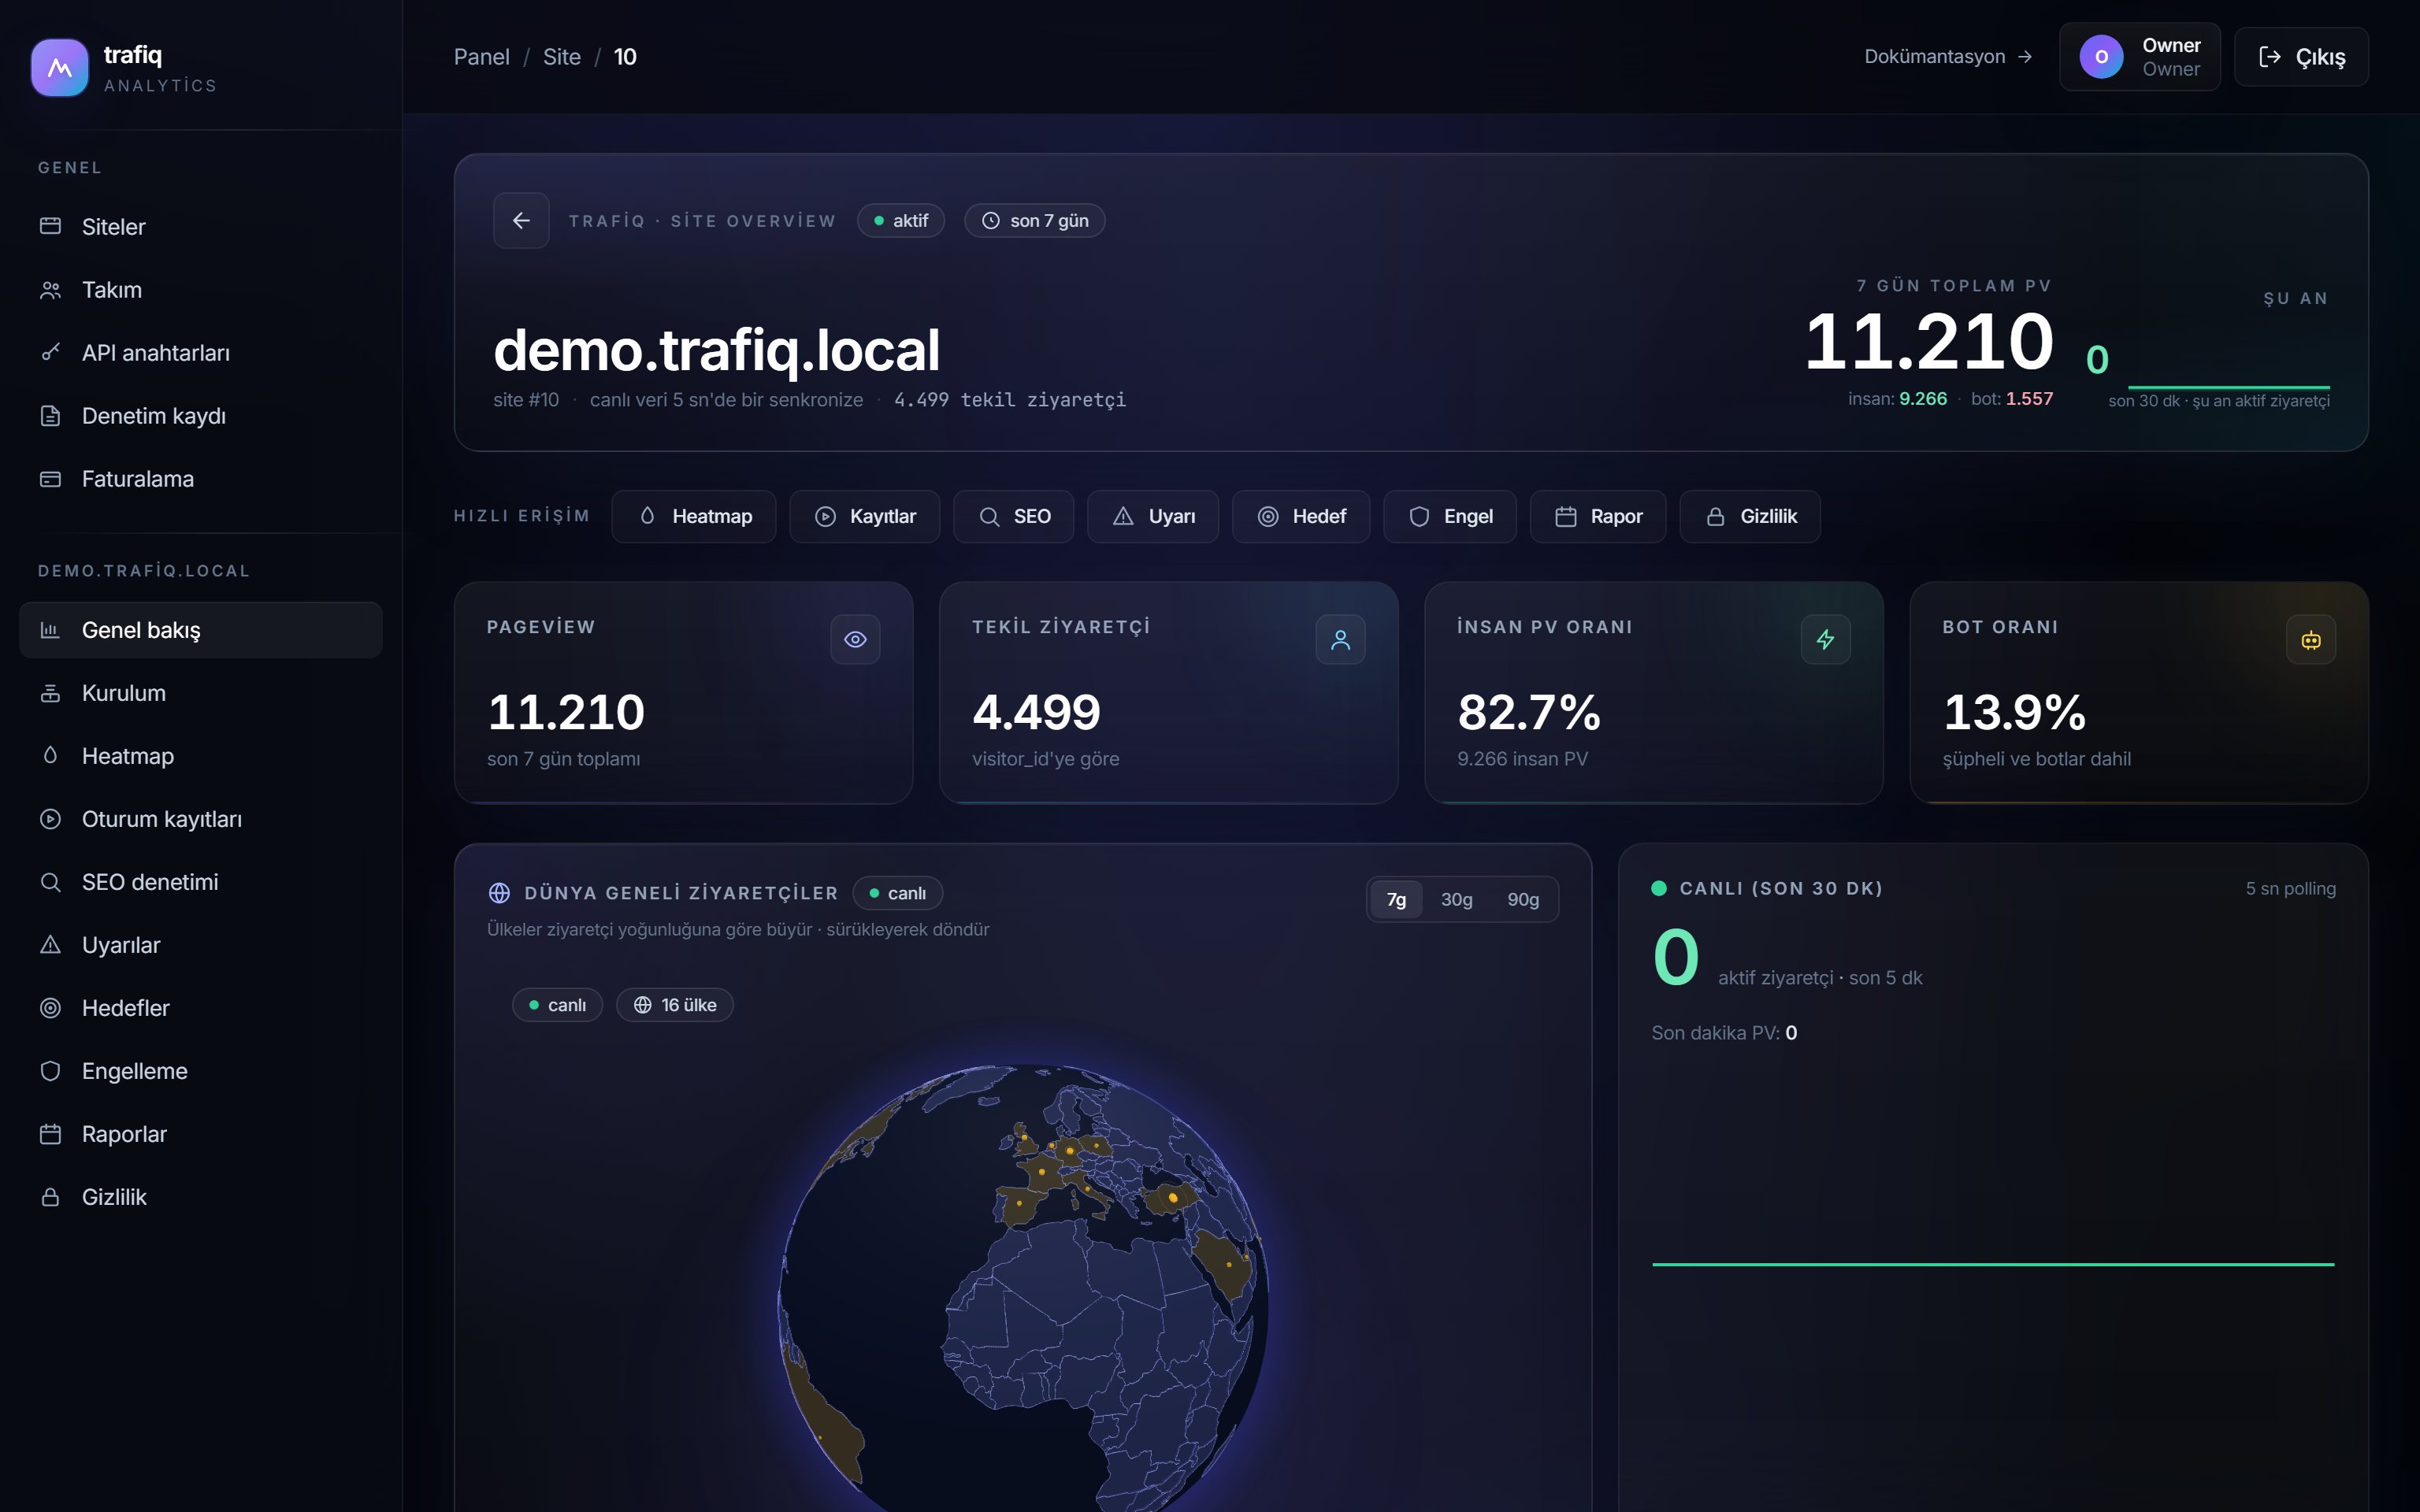Click the Takım people icon
Screen dimensions: 2420x1512
(x=50, y=290)
